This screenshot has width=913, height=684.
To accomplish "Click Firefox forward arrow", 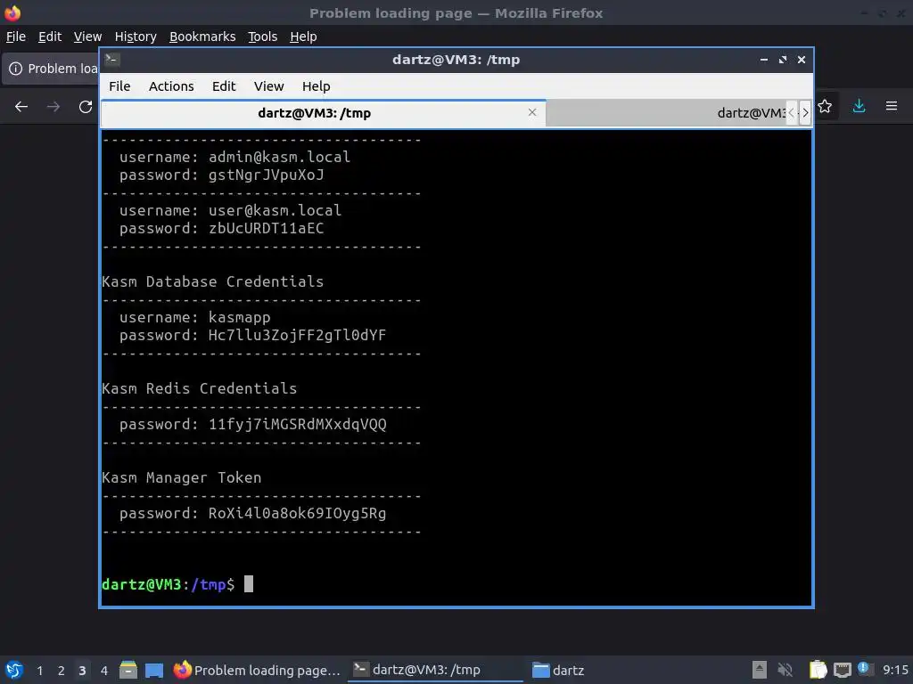I will pos(53,107).
